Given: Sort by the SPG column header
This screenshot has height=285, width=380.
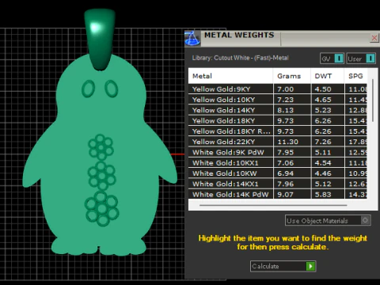Looking at the screenshot, I should [355, 76].
